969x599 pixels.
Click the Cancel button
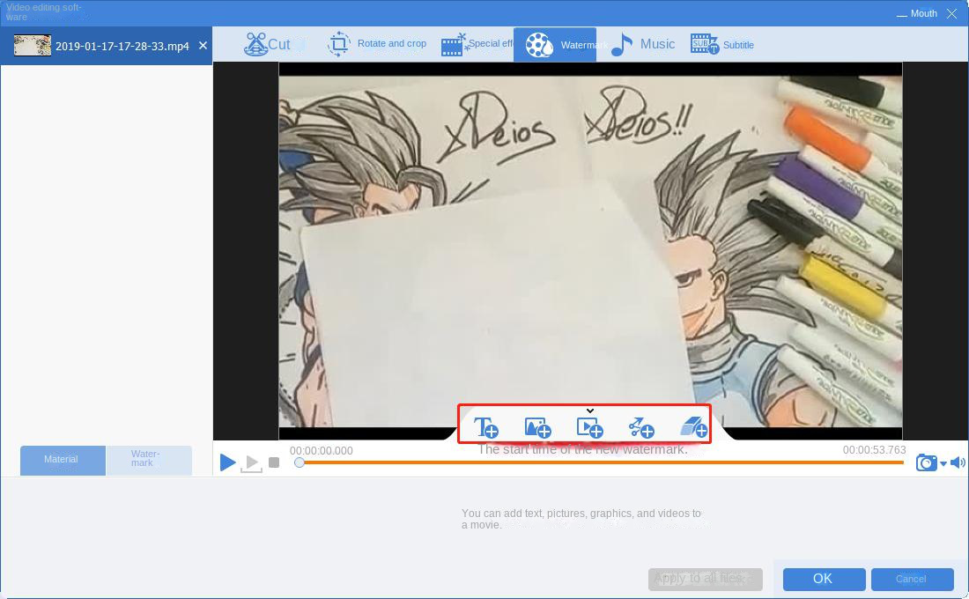point(912,579)
